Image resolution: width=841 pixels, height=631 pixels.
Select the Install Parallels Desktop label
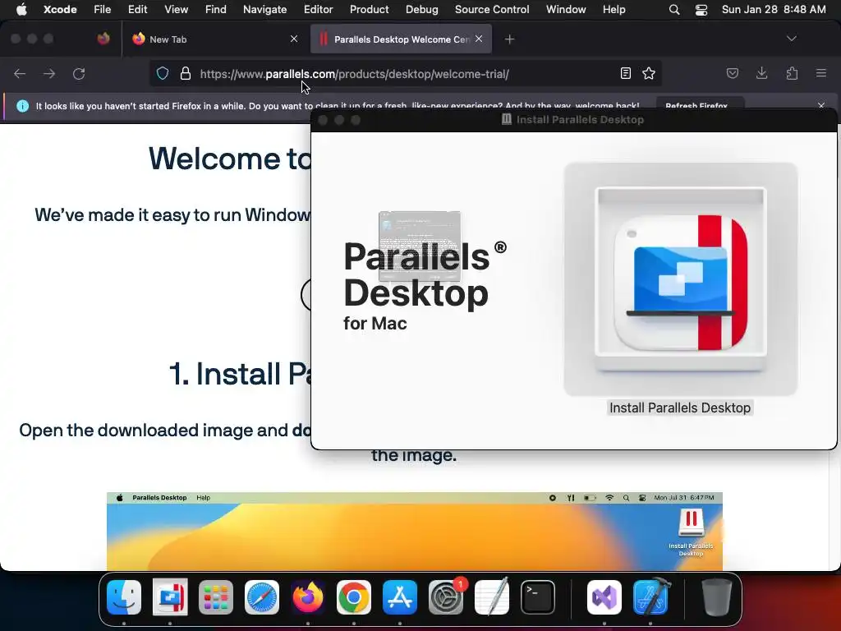point(680,408)
